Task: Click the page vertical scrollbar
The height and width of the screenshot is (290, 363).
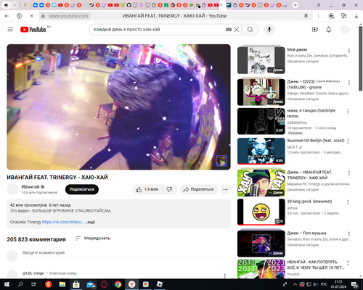Action: pyautogui.click(x=360, y=58)
